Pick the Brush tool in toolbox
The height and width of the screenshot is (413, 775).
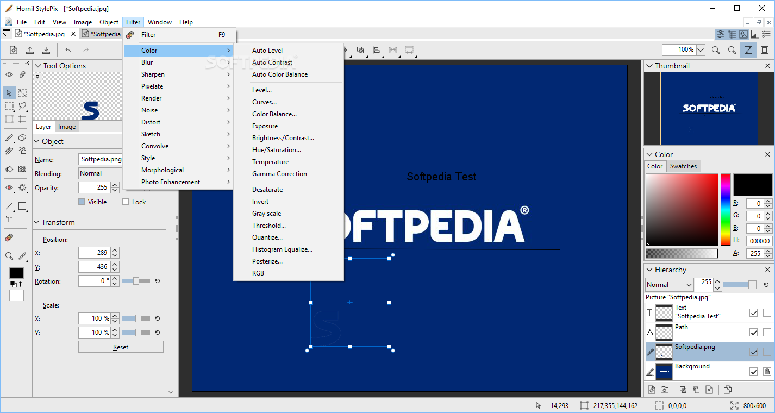pos(9,137)
